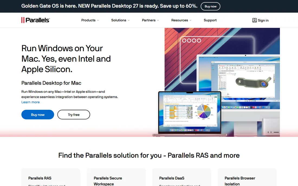Go to the Support page
Screen dimensions: 298x186
pos(210,20)
